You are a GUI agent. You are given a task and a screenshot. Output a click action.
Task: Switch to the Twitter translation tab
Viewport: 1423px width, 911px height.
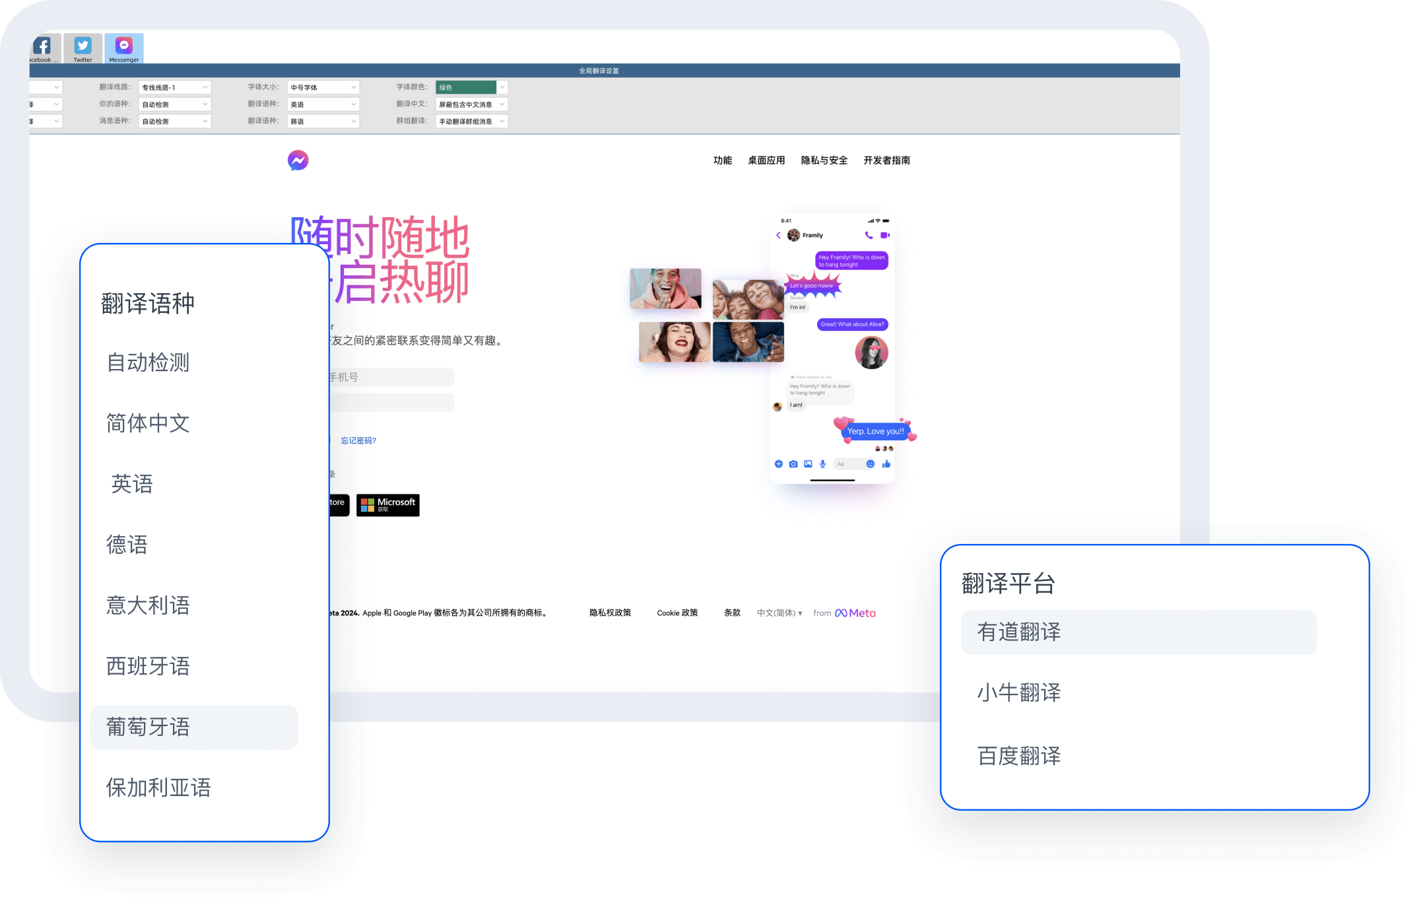83,47
